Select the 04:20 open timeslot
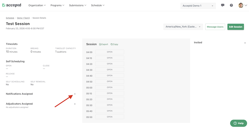Viewport: 249px width, 129px height. 110,64
